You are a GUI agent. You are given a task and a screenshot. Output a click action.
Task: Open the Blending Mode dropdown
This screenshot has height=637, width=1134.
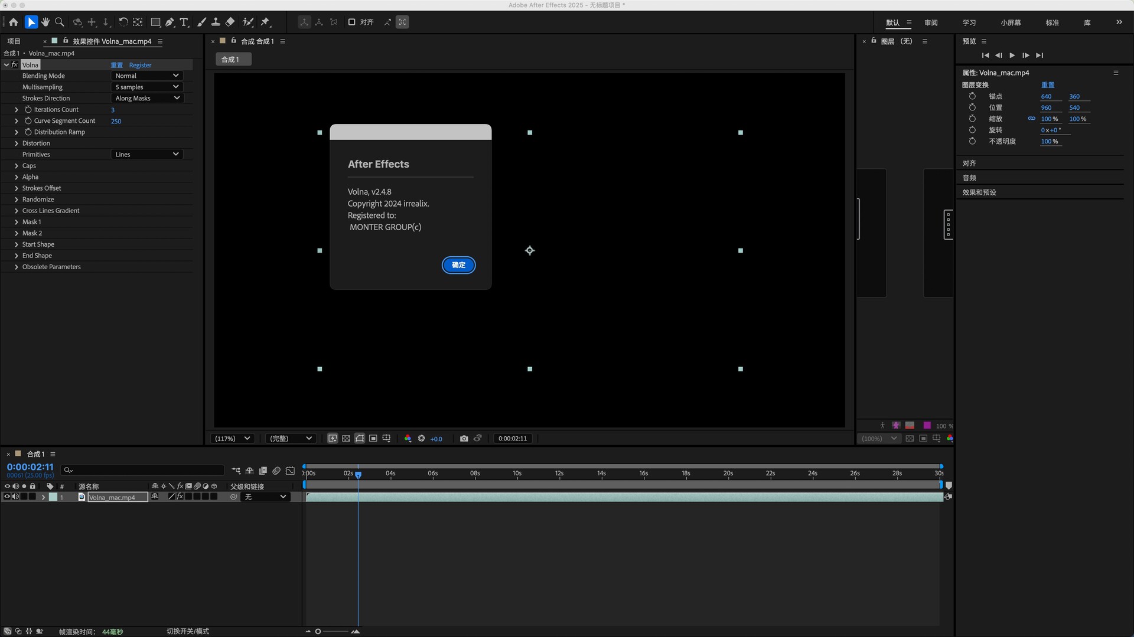pyautogui.click(x=146, y=76)
